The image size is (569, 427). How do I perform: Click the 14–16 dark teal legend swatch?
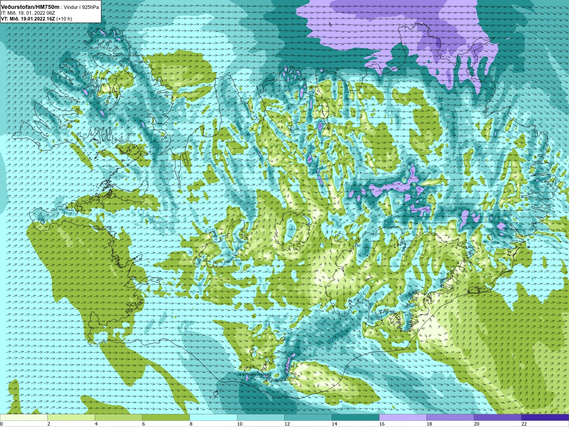pos(356,418)
